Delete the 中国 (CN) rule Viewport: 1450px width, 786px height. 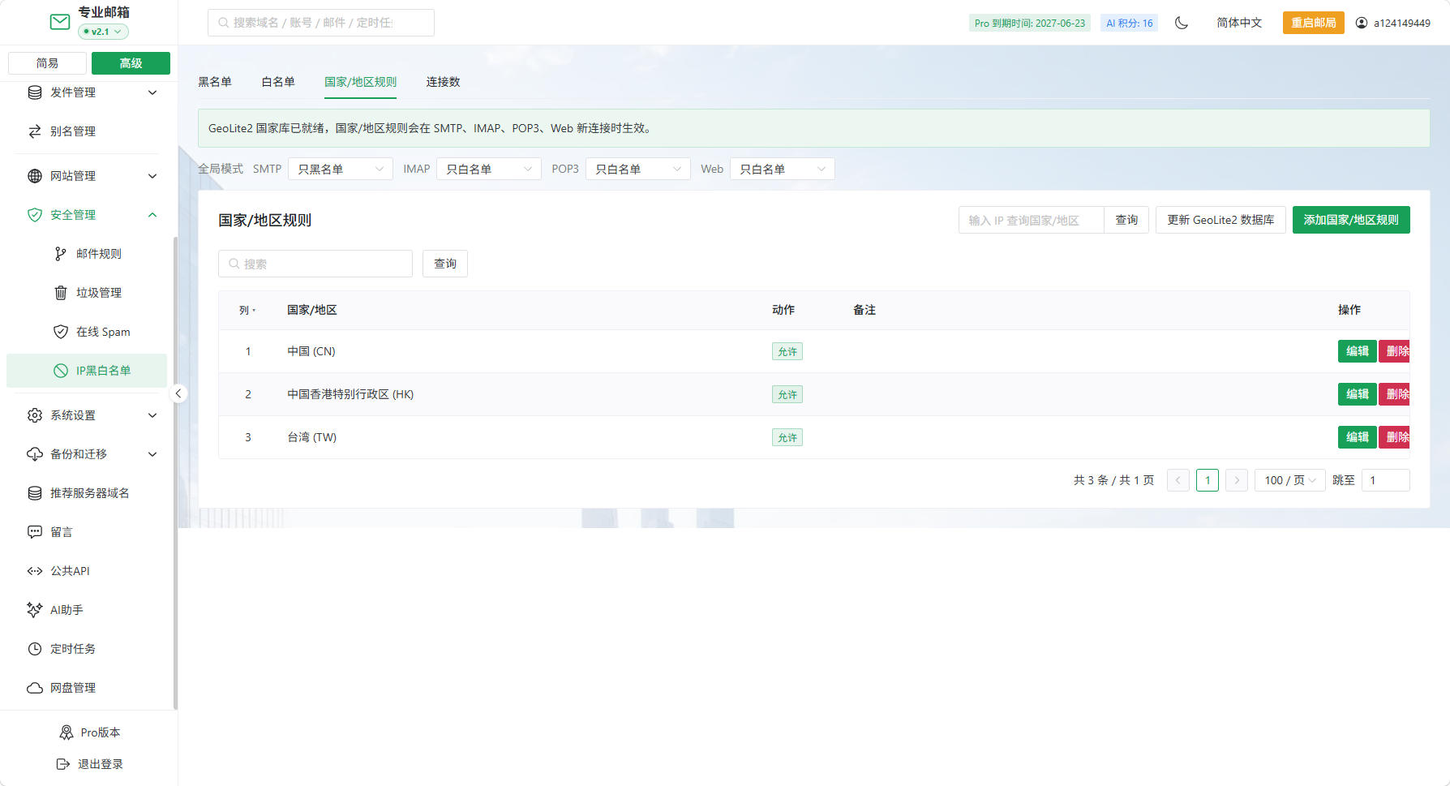1395,351
